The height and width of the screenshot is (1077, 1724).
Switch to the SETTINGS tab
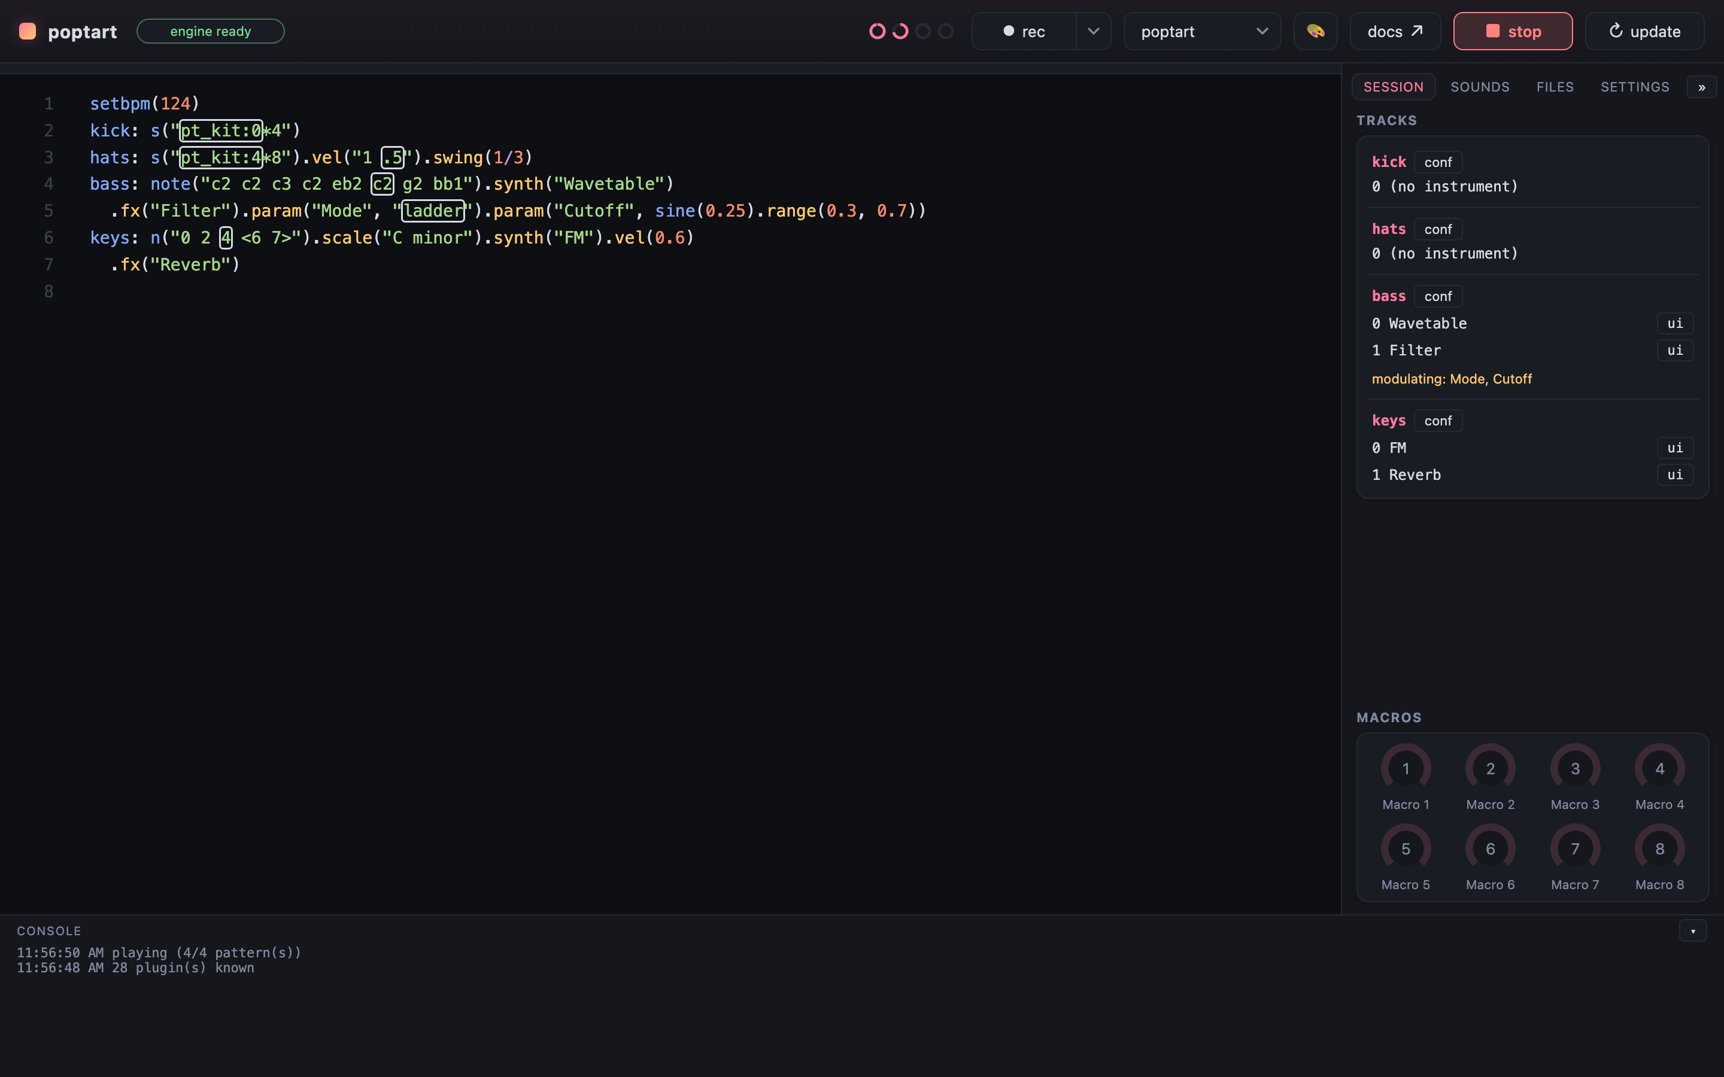tap(1634, 87)
